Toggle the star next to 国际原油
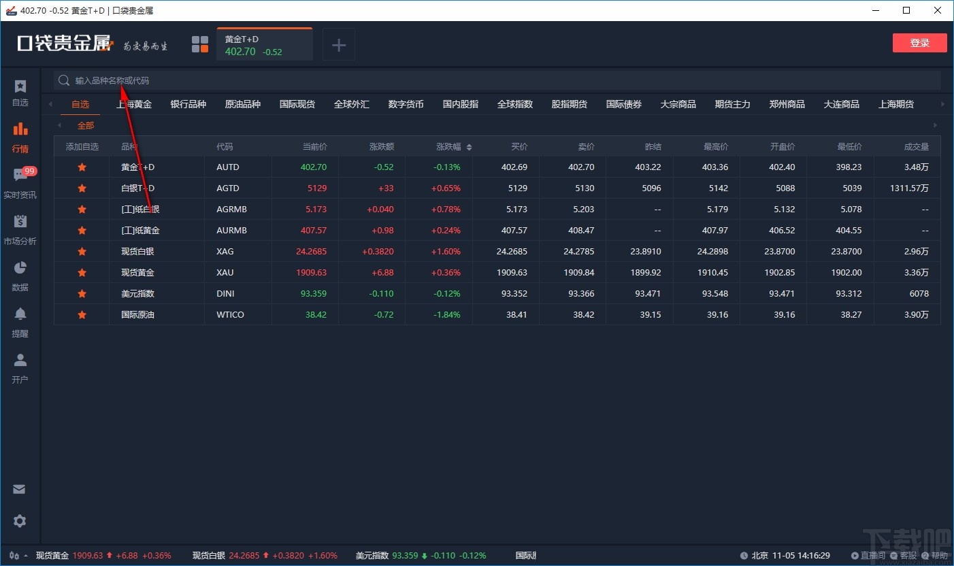 [82, 314]
